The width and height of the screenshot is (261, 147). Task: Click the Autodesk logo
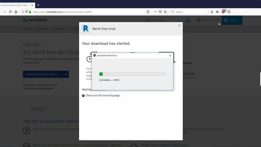click(x=35, y=20)
